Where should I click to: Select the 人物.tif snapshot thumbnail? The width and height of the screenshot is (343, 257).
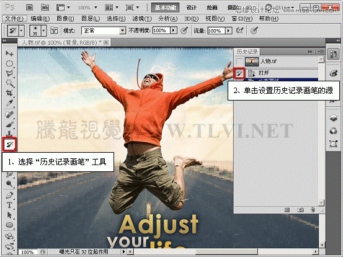pos(252,61)
